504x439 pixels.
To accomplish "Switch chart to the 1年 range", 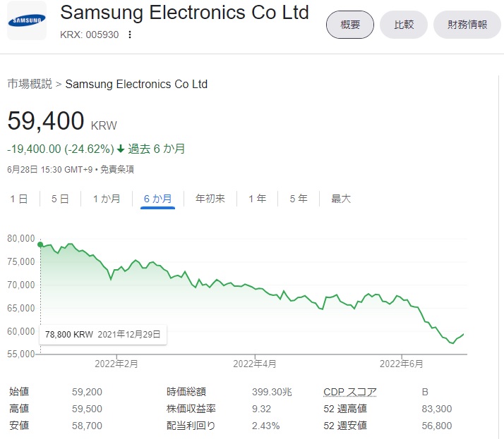I will tap(257, 199).
